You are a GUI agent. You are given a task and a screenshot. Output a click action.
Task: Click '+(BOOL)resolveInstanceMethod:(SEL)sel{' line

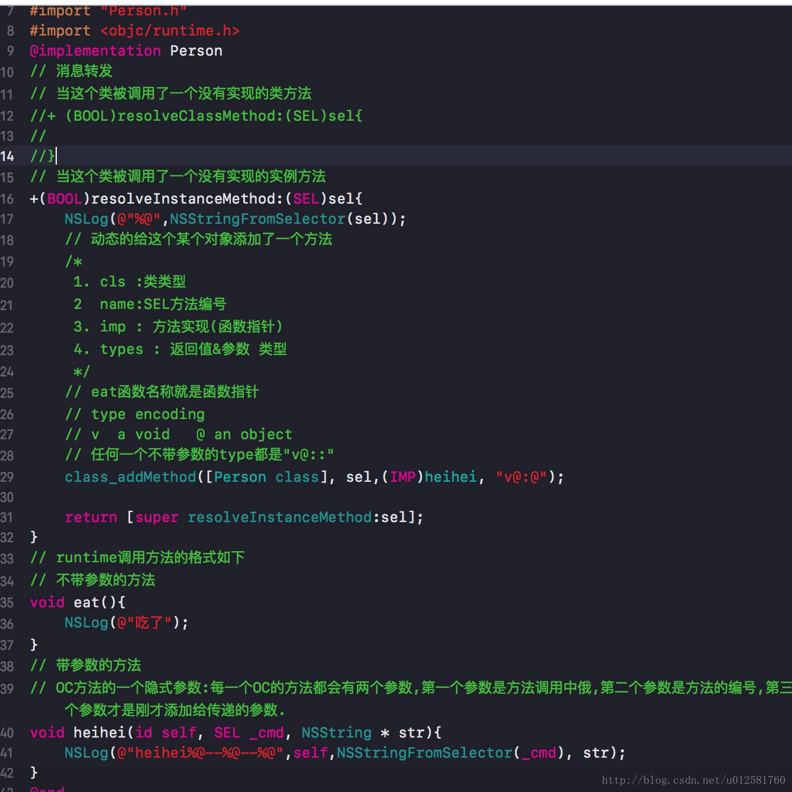(x=196, y=199)
